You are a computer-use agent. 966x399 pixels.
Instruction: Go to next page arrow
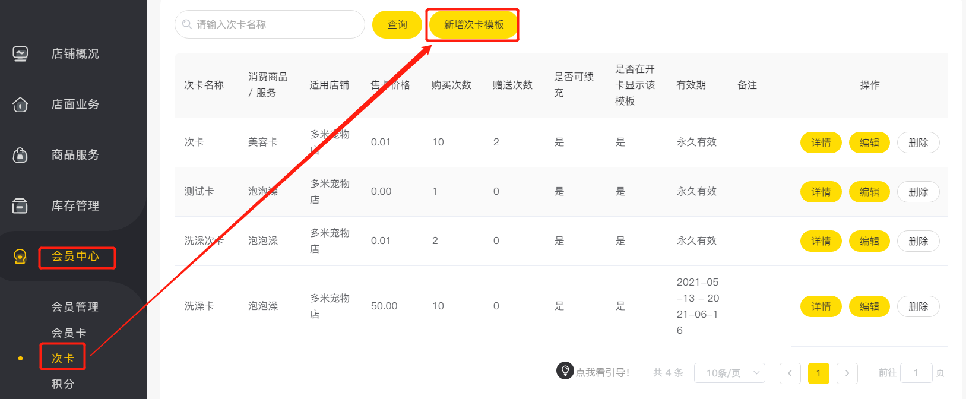[x=847, y=373]
